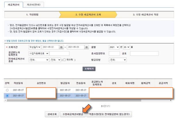Open the 작성일자 period type dropdown
The height and width of the screenshot is (120, 178).
(x=35, y=47)
